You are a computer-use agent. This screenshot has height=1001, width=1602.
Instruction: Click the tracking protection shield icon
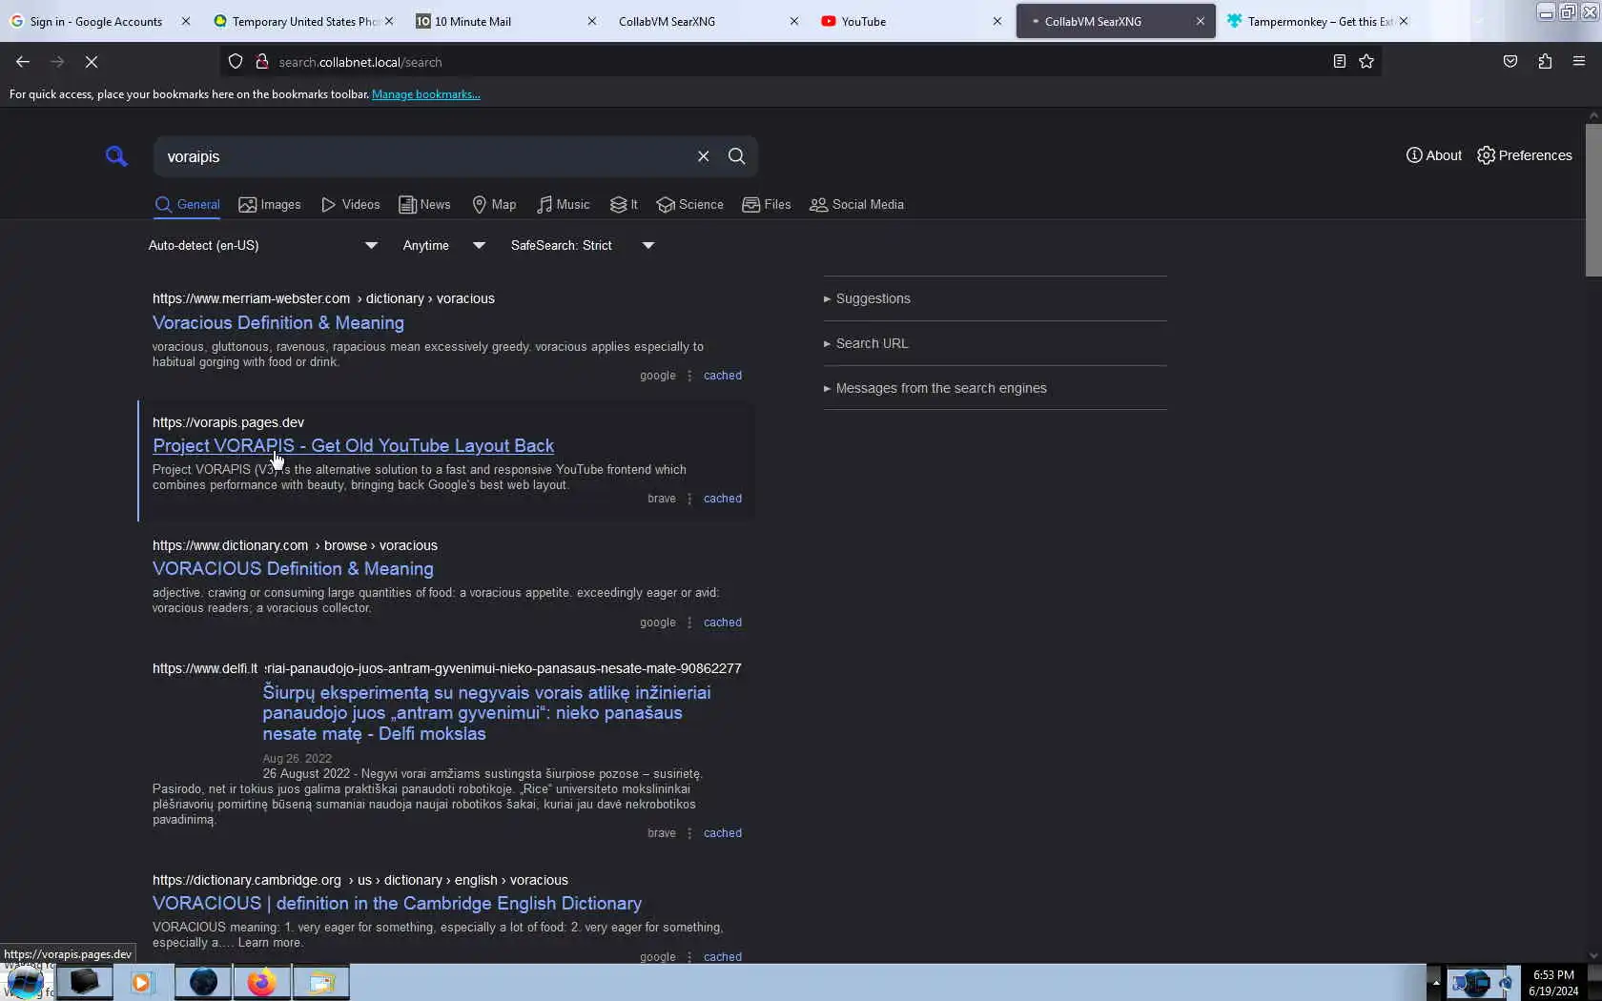(236, 62)
